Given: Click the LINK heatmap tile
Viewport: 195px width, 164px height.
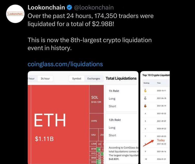Looking at the screenshot, I should point(93,144).
